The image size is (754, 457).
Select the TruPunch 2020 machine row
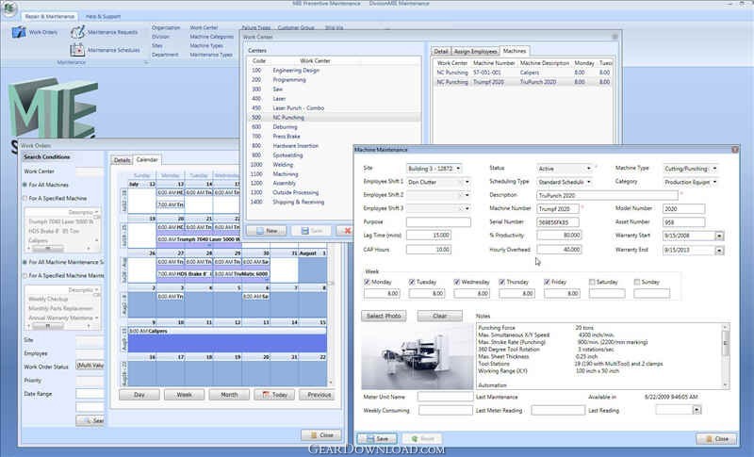523,82
